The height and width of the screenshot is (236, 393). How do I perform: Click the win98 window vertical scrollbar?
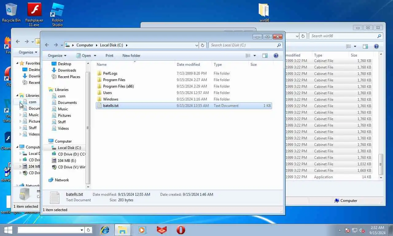pyautogui.click(x=381, y=164)
